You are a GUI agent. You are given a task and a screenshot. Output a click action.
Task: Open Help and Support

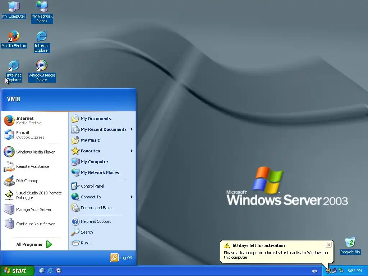tap(102, 221)
